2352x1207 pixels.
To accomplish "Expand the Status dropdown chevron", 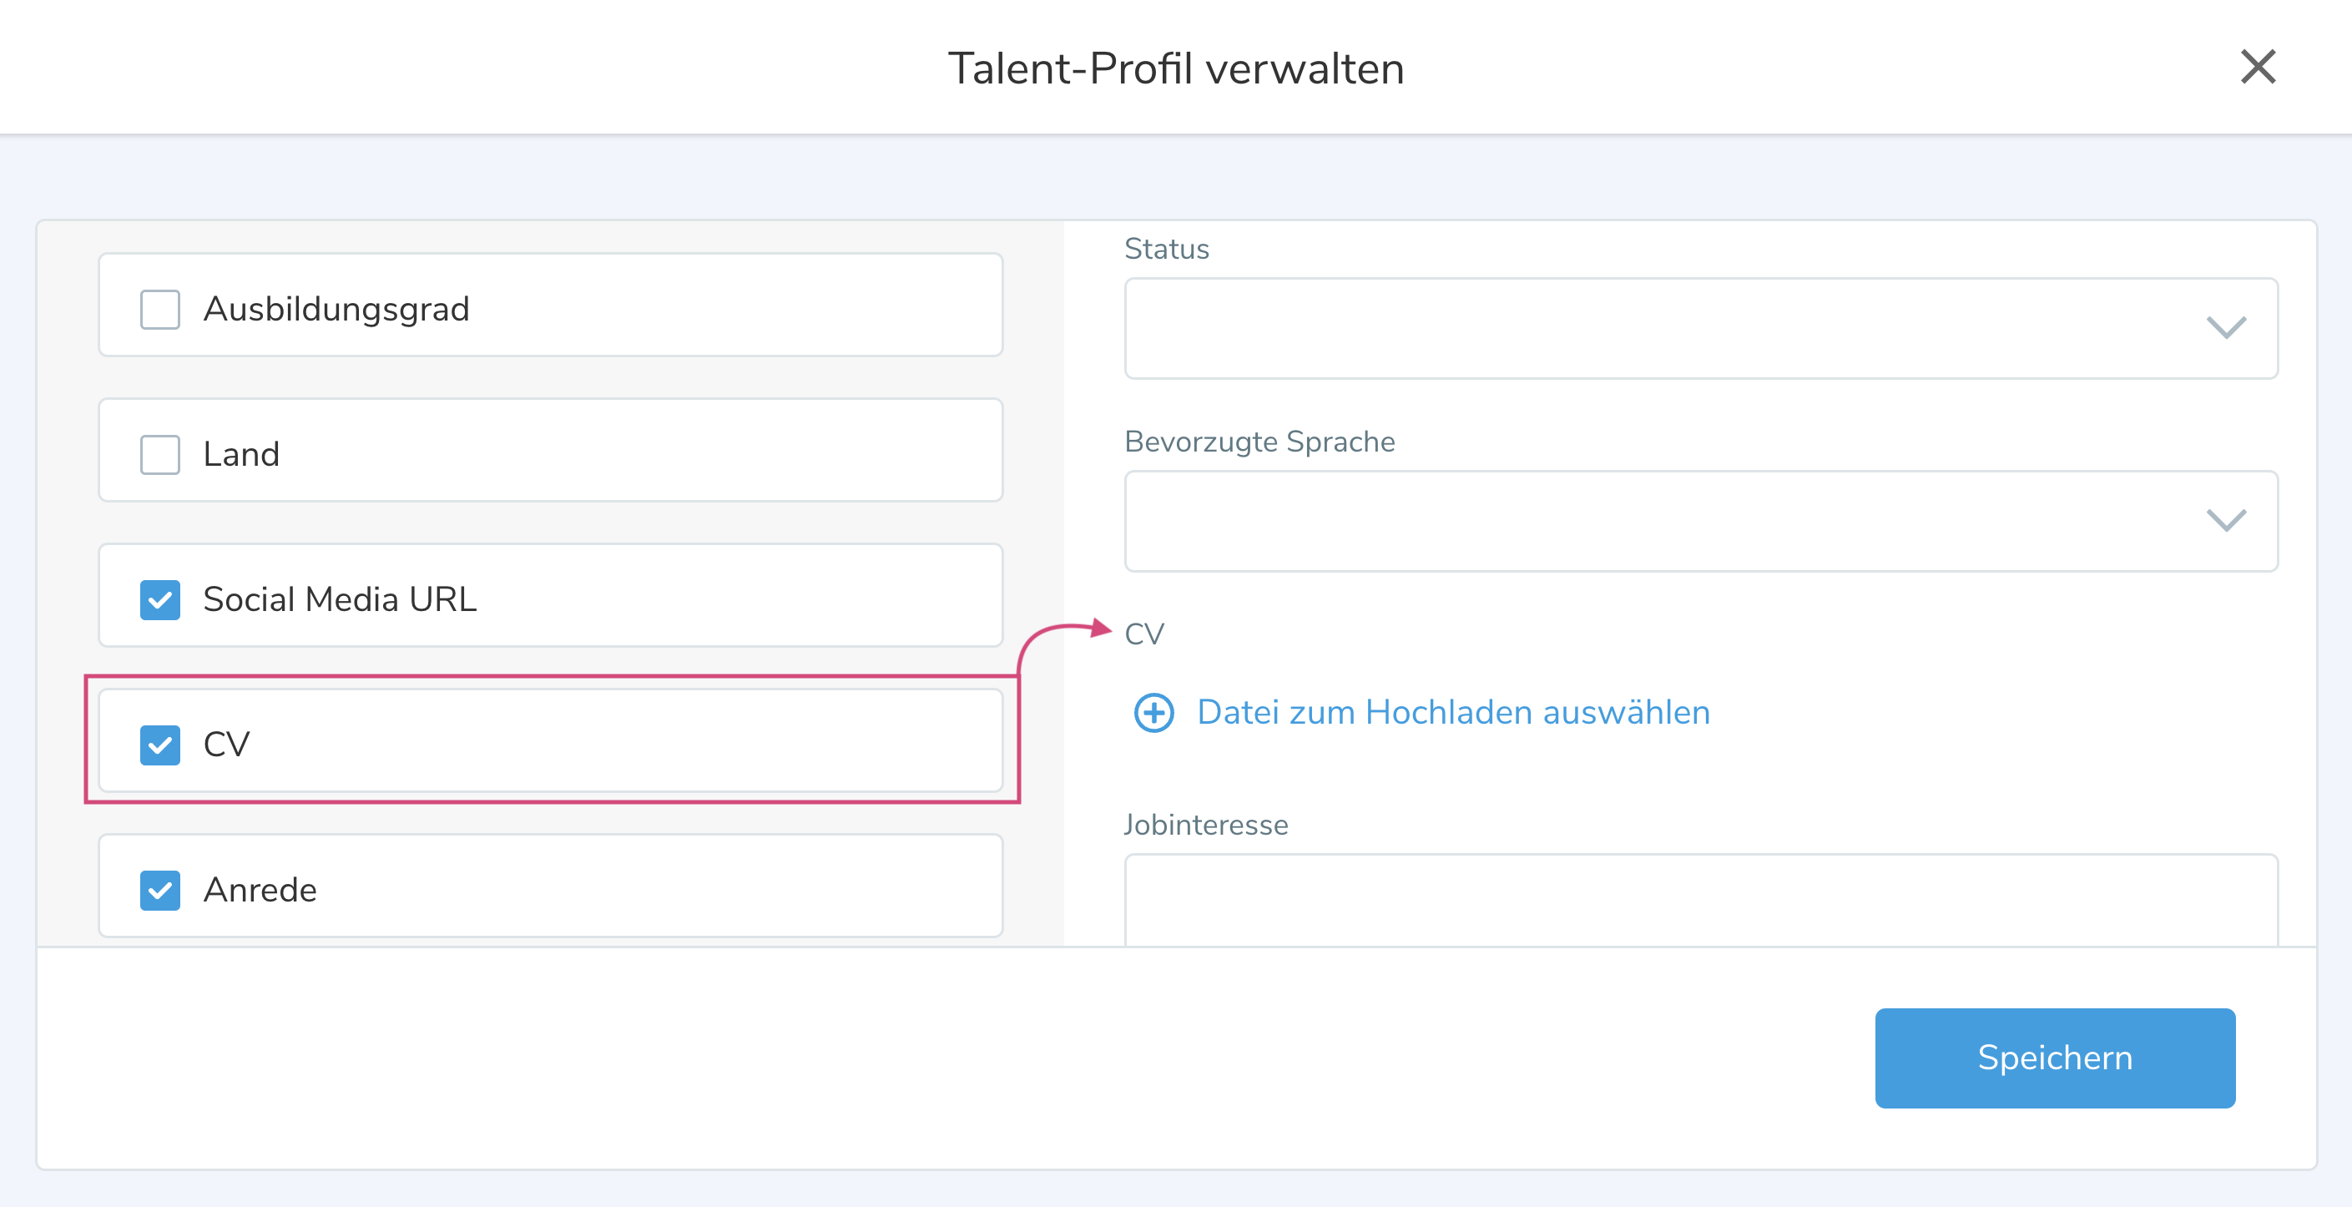I will (2225, 328).
